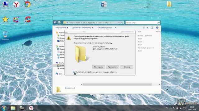Select Библиотеки in navigation pane
The width and height of the screenshot is (199, 111).
coord(60,46)
